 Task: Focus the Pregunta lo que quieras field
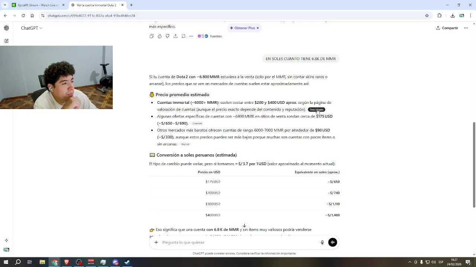coord(240,242)
